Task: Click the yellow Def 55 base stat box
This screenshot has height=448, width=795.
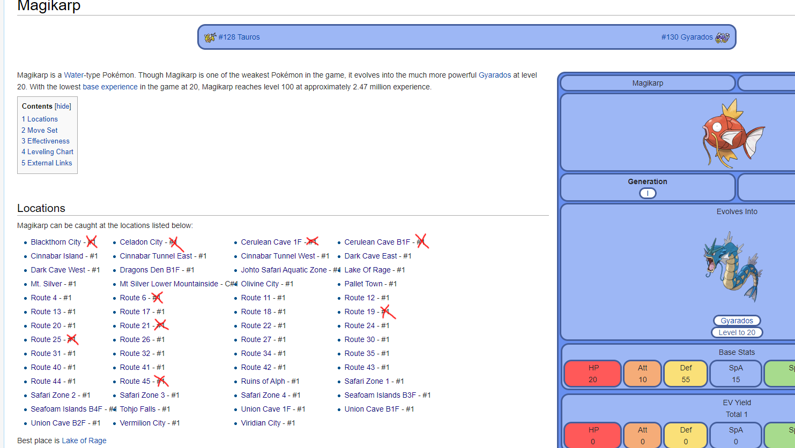Action: 686,374
